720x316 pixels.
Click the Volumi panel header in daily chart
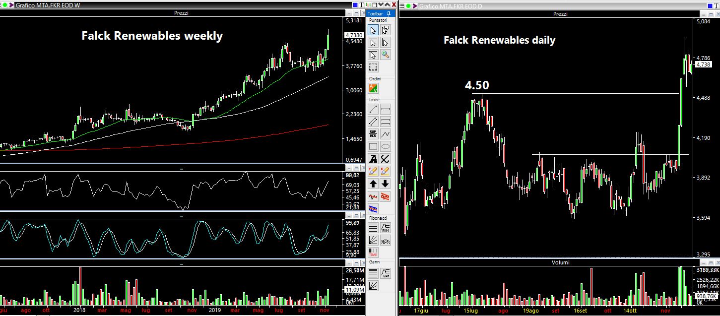pos(560,262)
